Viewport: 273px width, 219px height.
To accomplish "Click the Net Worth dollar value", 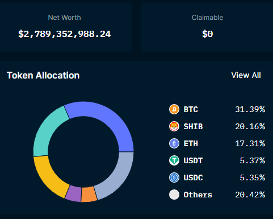I will (x=65, y=34).
